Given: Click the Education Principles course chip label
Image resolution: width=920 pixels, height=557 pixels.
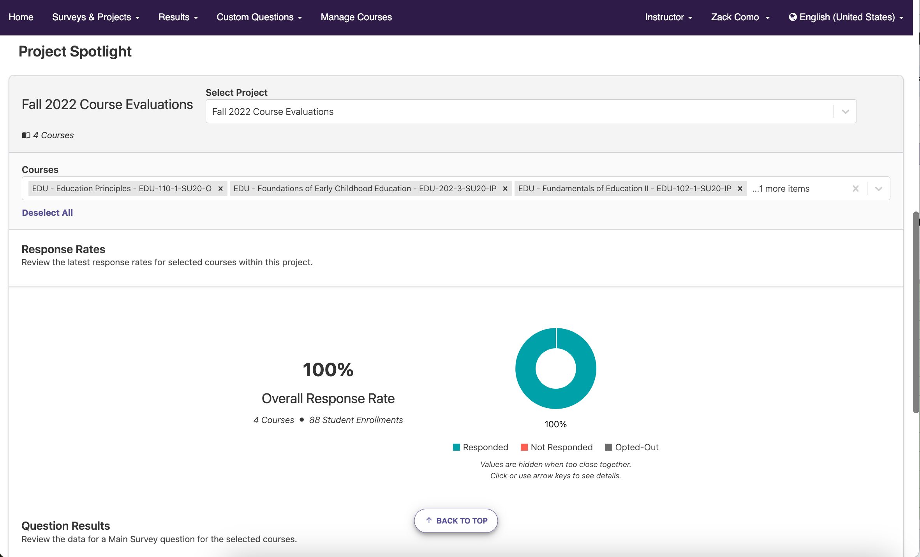Looking at the screenshot, I should point(122,189).
